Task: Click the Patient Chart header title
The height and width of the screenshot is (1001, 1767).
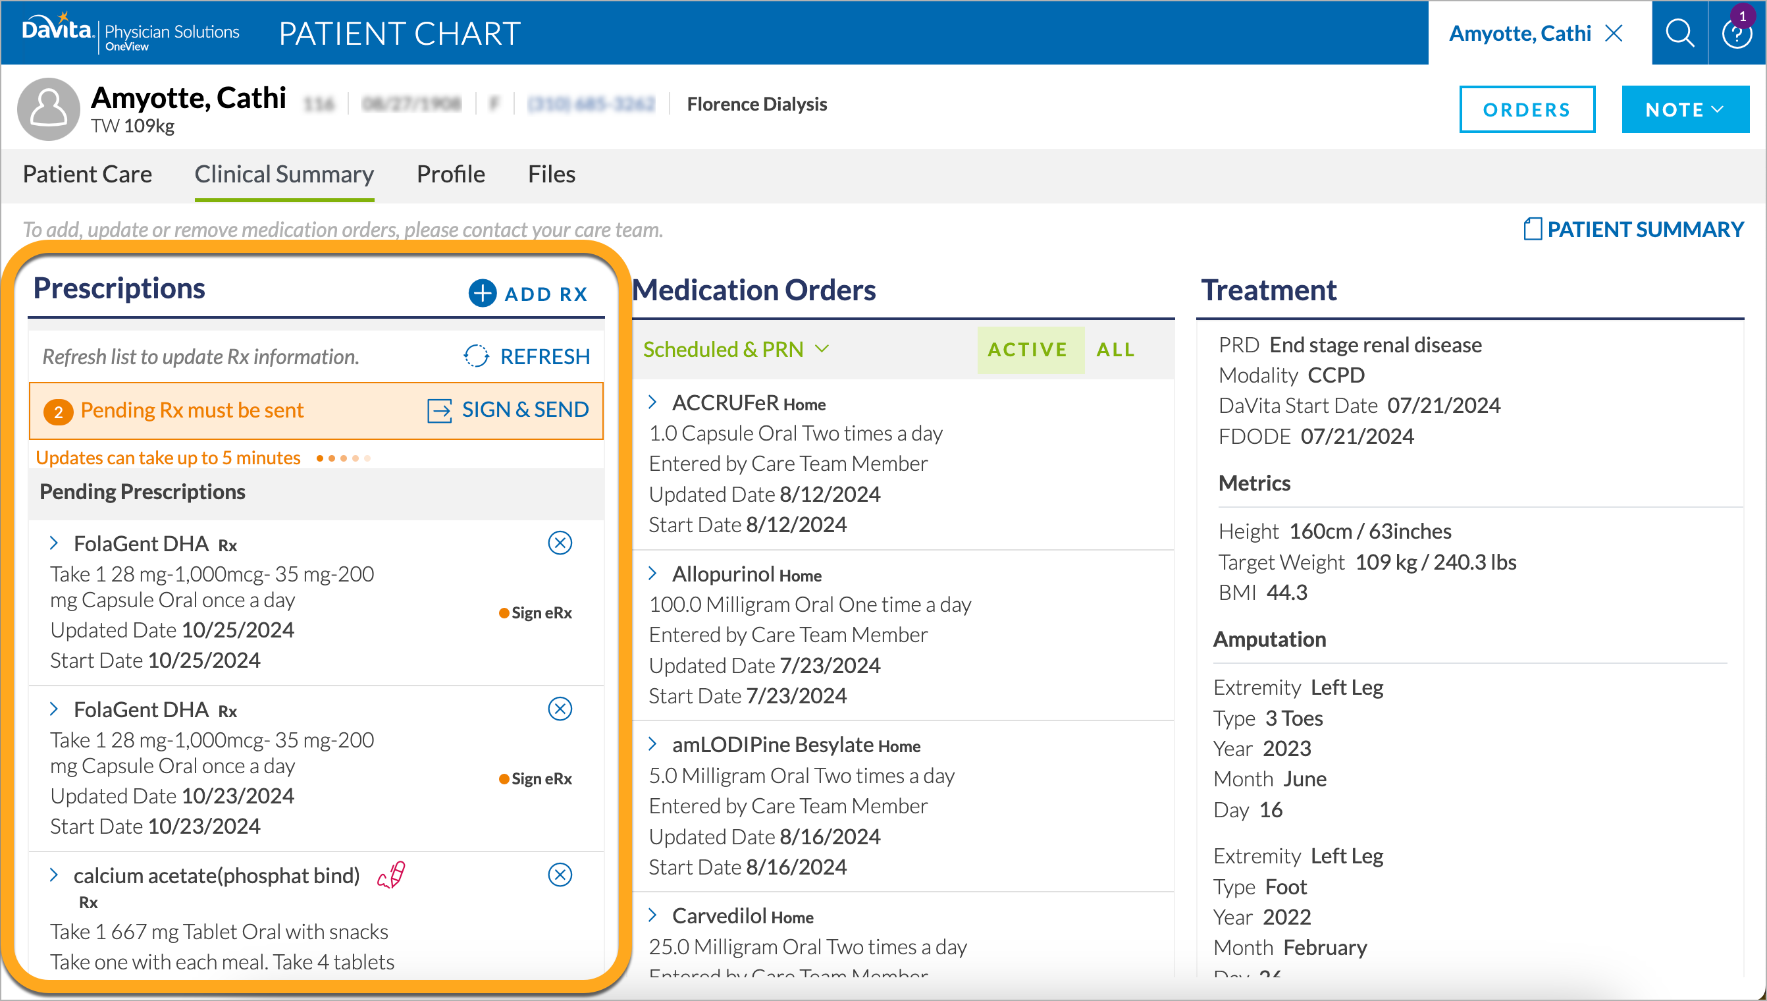Action: [x=400, y=33]
